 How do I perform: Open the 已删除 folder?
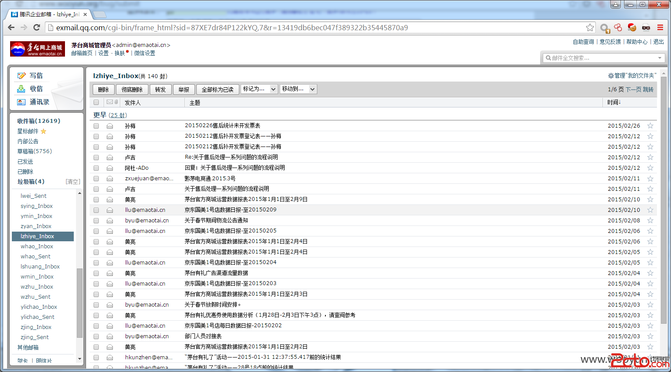(25, 172)
